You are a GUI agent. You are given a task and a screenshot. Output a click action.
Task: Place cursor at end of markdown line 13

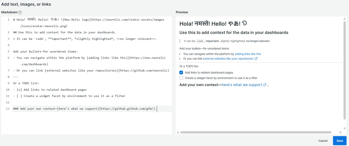157,109
